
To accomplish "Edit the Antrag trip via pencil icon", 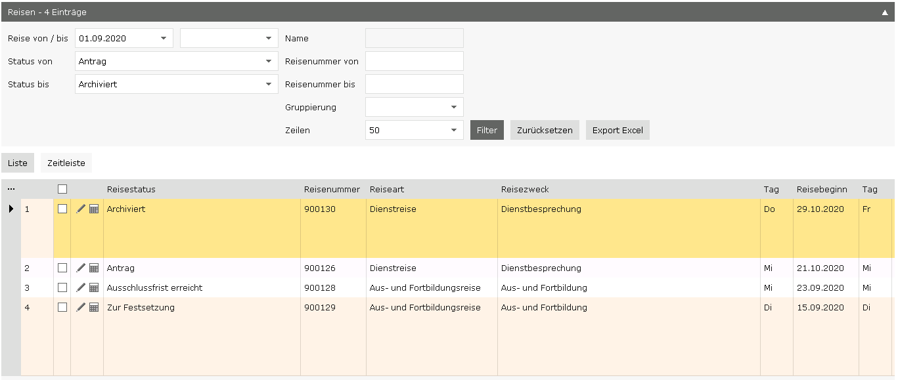I will click(81, 268).
